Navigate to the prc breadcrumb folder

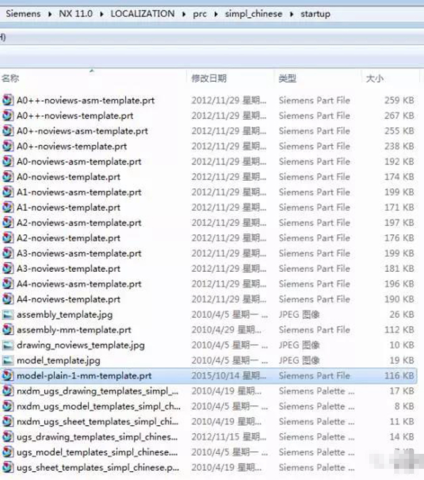point(200,14)
